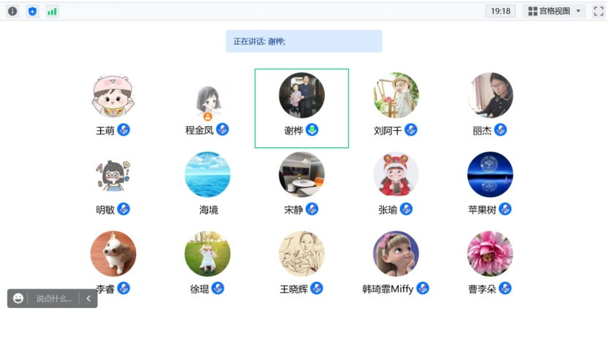This screenshot has height=357, width=607.
Task: Enter full screen with the corner brackets icon
Action: click(598, 11)
